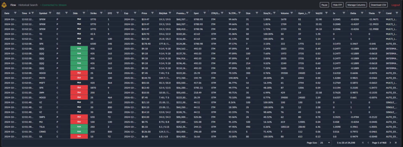Click the gold app logo icon
The image size is (403, 147).
coord(4,5)
